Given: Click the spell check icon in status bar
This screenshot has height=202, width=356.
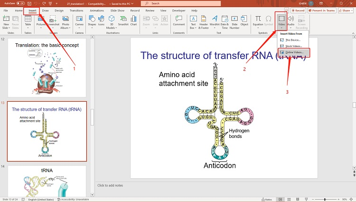Looking at the screenshot, I should [23, 199].
